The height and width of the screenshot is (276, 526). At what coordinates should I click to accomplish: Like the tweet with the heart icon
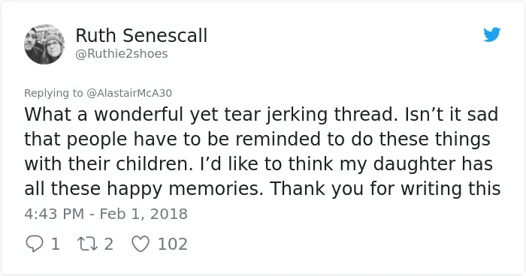(141, 244)
